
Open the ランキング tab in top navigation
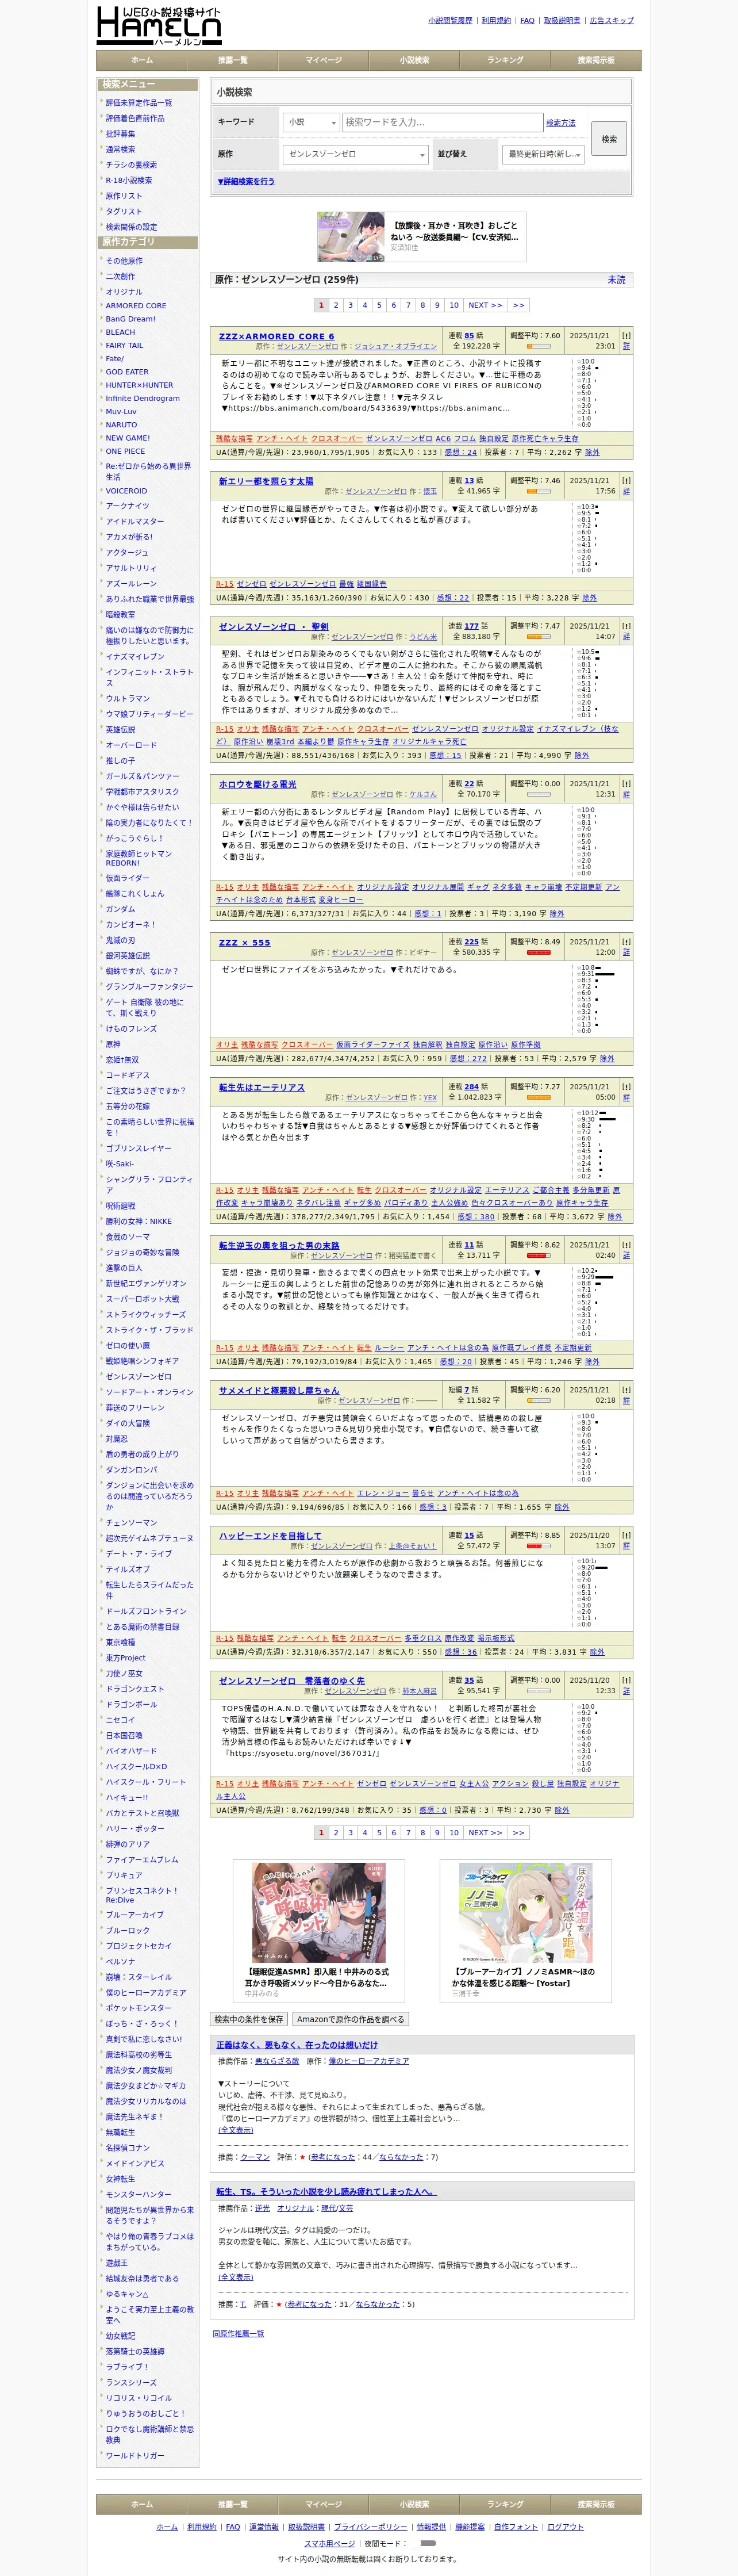point(505,60)
